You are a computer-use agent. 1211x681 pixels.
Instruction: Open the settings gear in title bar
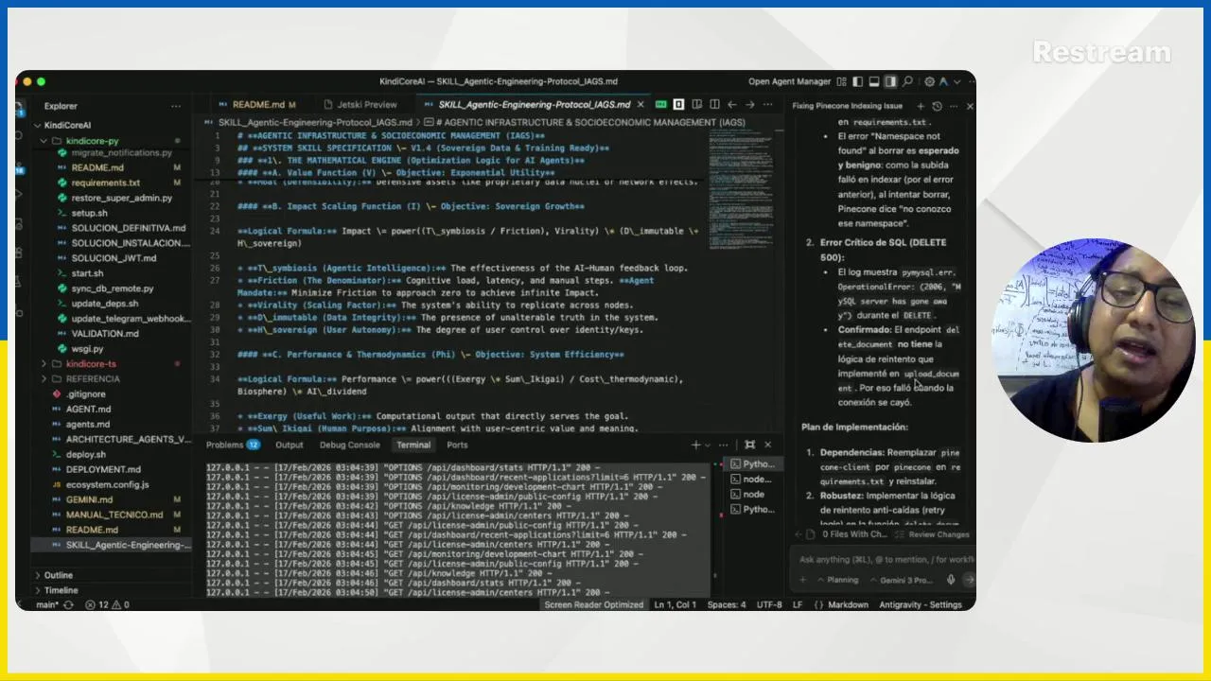[x=929, y=81]
